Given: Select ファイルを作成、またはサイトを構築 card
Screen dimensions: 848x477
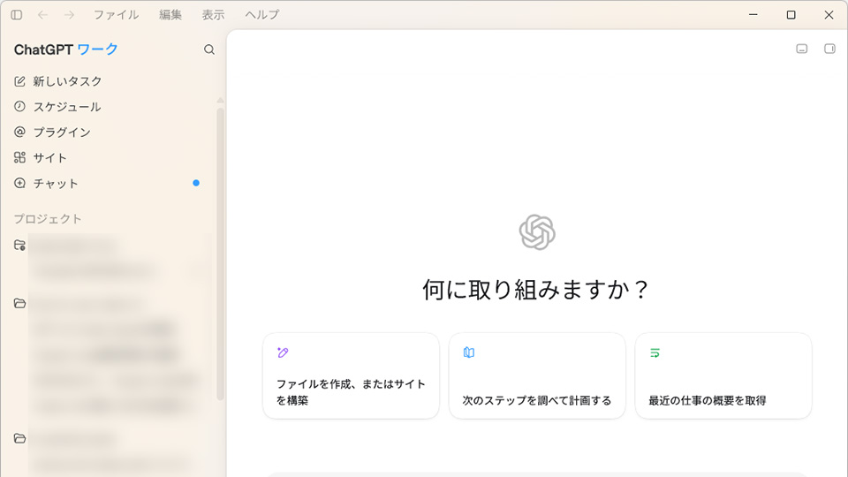Looking at the screenshot, I should tap(351, 376).
